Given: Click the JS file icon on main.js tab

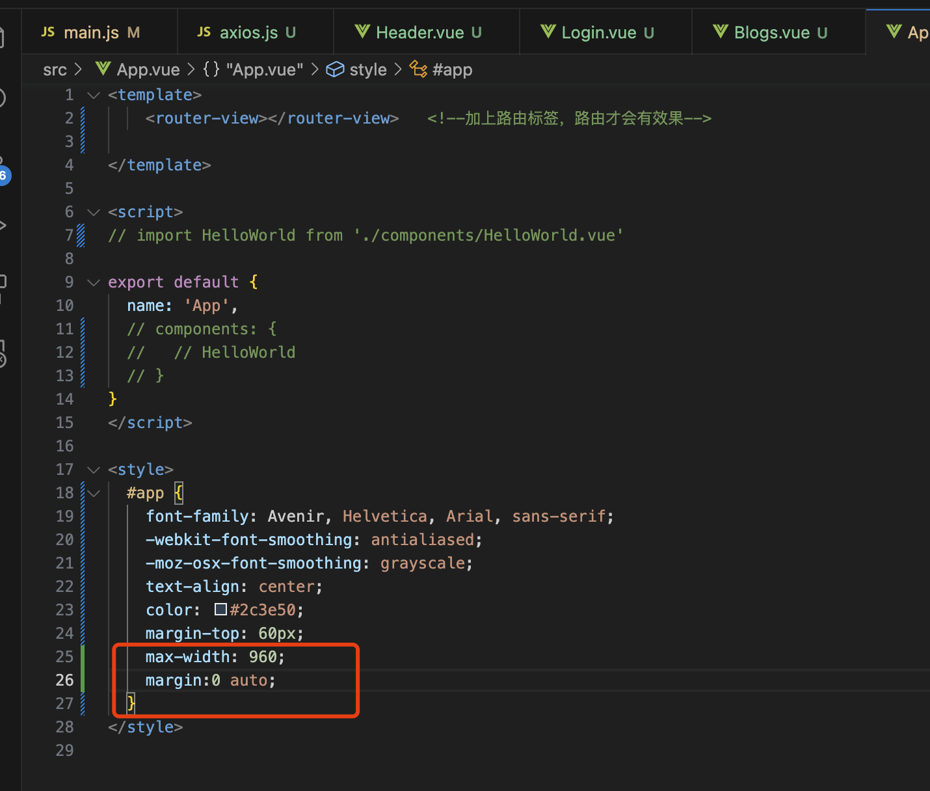Looking at the screenshot, I should coord(48,32).
